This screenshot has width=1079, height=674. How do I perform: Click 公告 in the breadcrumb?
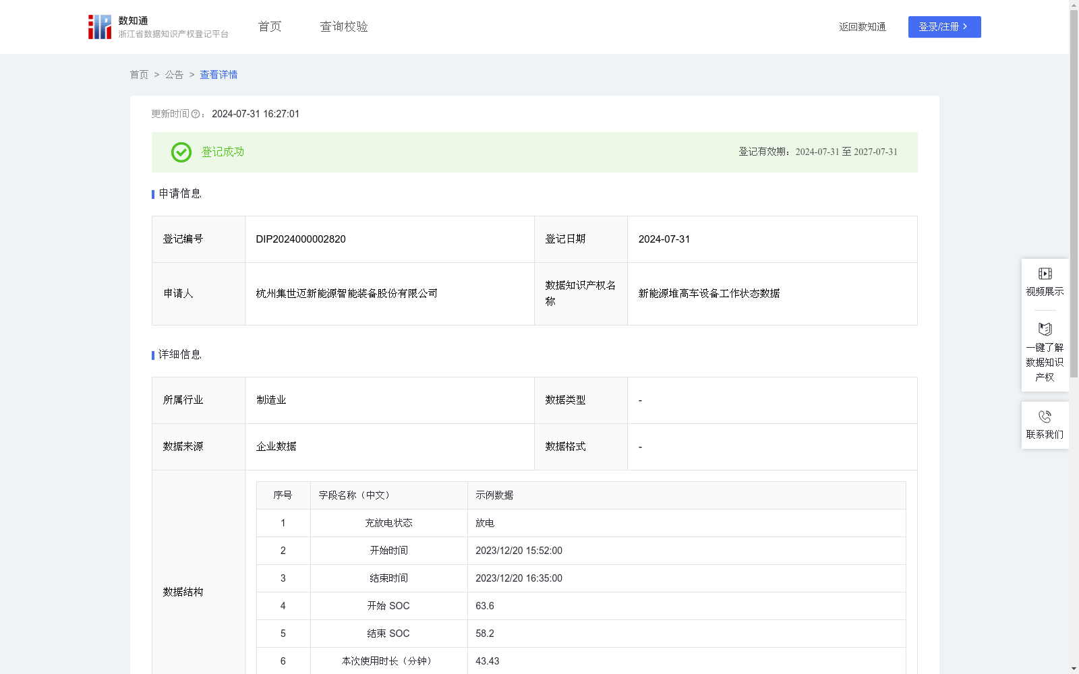click(x=174, y=75)
